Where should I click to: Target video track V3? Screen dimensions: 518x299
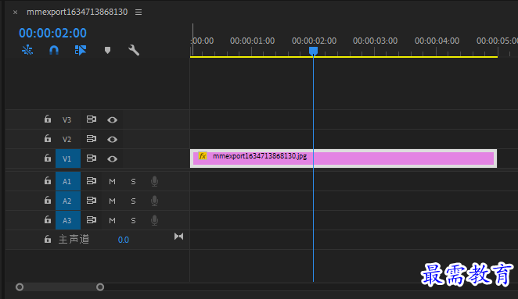67,119
